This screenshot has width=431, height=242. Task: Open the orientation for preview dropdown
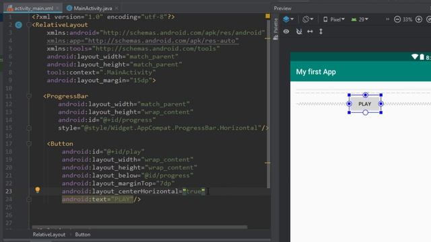pyautogui.click(x=308, y=19)
